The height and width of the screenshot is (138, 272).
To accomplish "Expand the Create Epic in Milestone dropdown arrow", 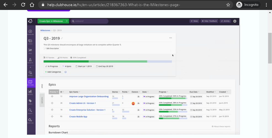I will tap(67, 21).
